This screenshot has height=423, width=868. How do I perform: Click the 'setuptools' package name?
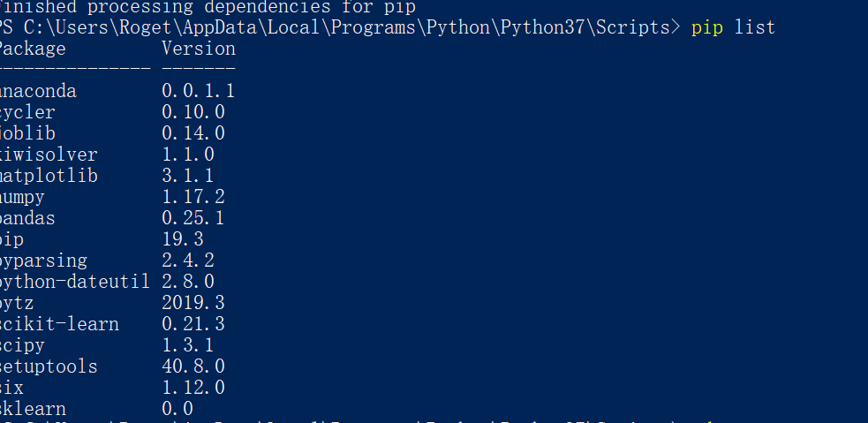[49, 367]
